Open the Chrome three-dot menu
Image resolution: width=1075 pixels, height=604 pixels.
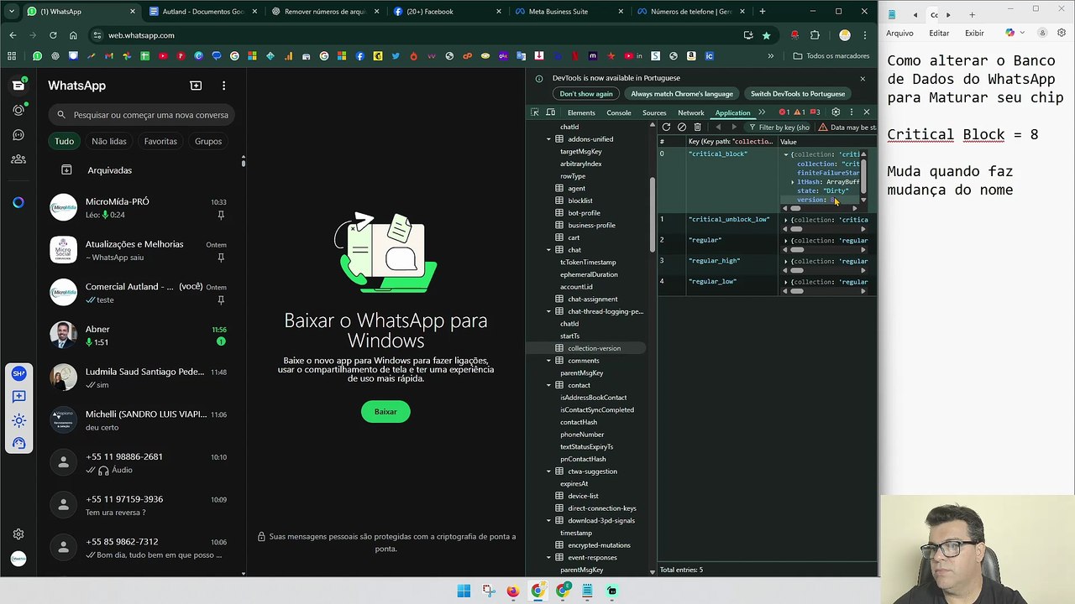(865, 35)
